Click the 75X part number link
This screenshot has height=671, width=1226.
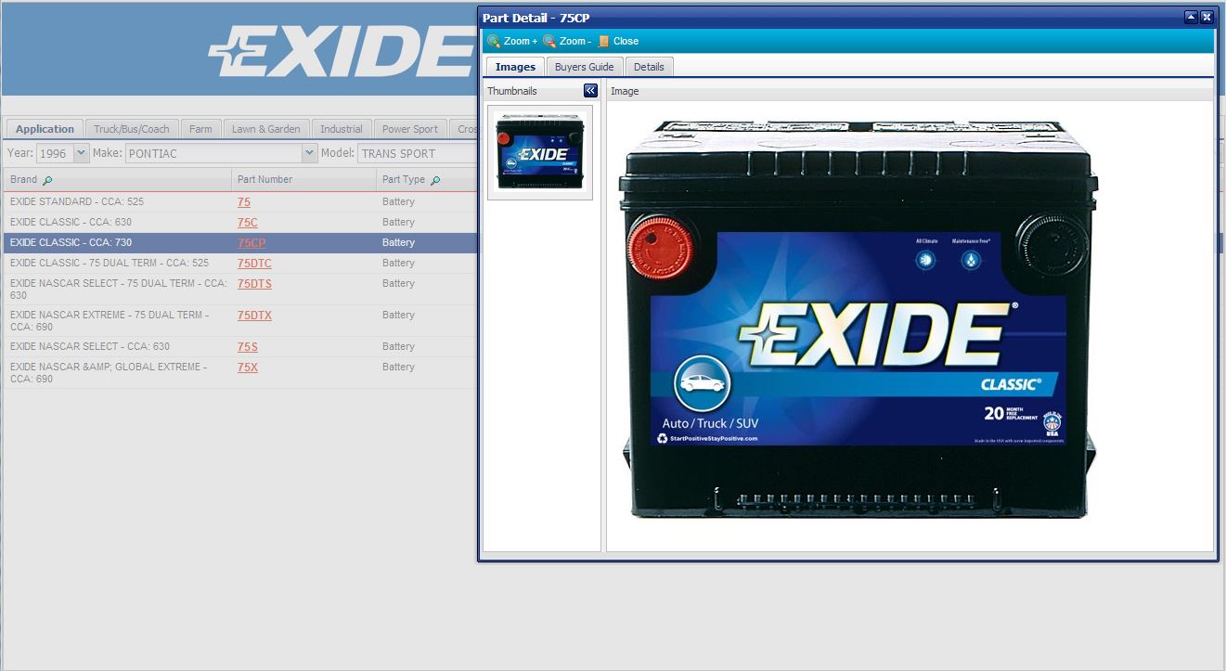pyautogui.click(x=247, y=368)
